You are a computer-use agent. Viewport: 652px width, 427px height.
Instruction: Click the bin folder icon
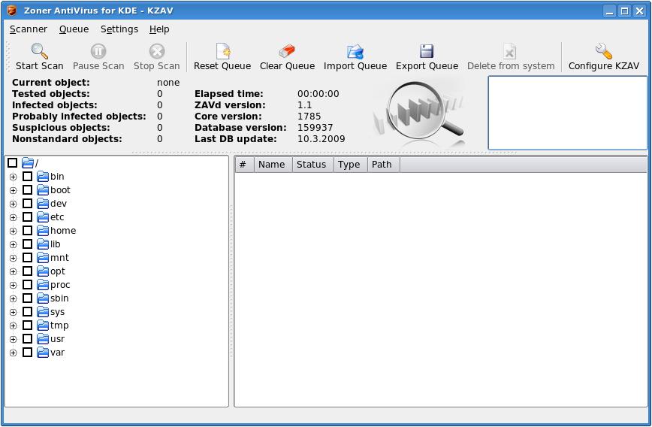43,177
